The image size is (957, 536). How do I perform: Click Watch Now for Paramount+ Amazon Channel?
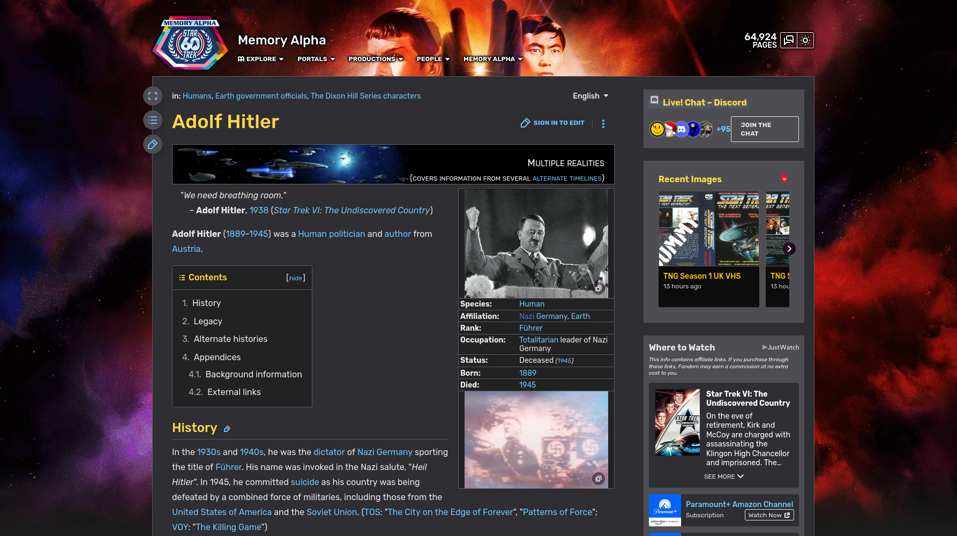pos(769,515)
